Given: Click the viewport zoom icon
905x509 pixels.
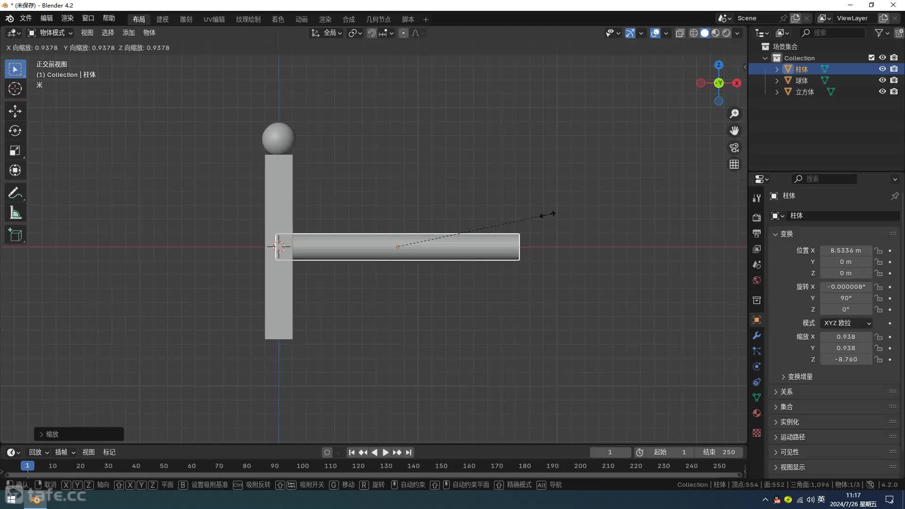Looking at the screenshot, I should point(734,114).
